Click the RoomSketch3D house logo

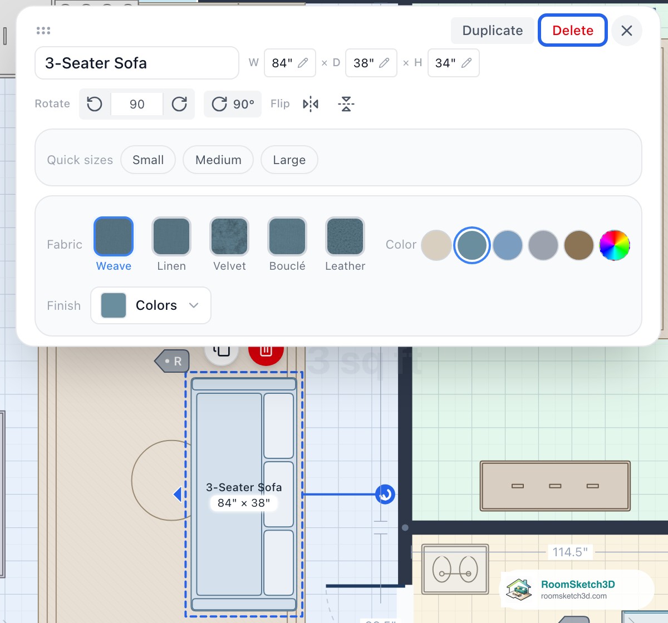tap(519, 590)
